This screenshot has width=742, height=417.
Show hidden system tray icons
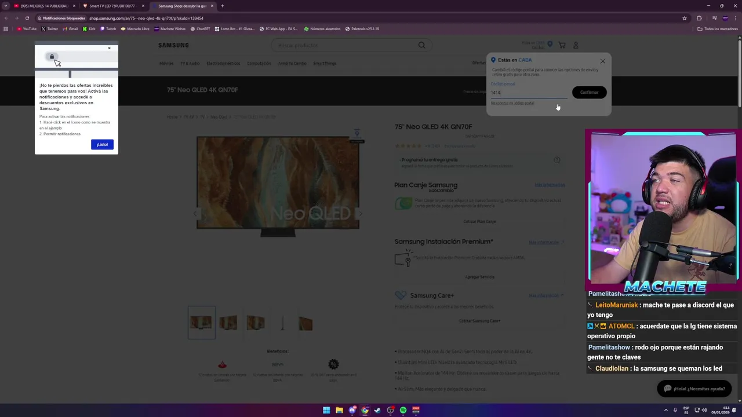pos(665,410)
